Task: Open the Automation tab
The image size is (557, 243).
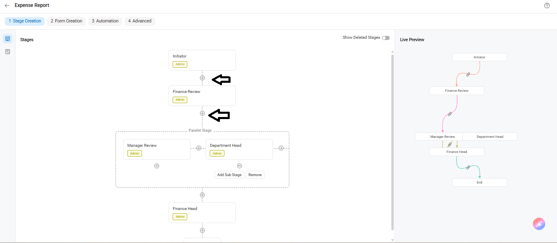Action: click(x=105, y=21)
